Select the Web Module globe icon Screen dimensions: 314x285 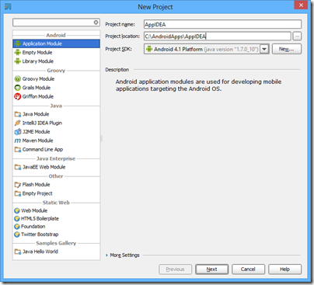pyautogui.click(x=17, y=210)
